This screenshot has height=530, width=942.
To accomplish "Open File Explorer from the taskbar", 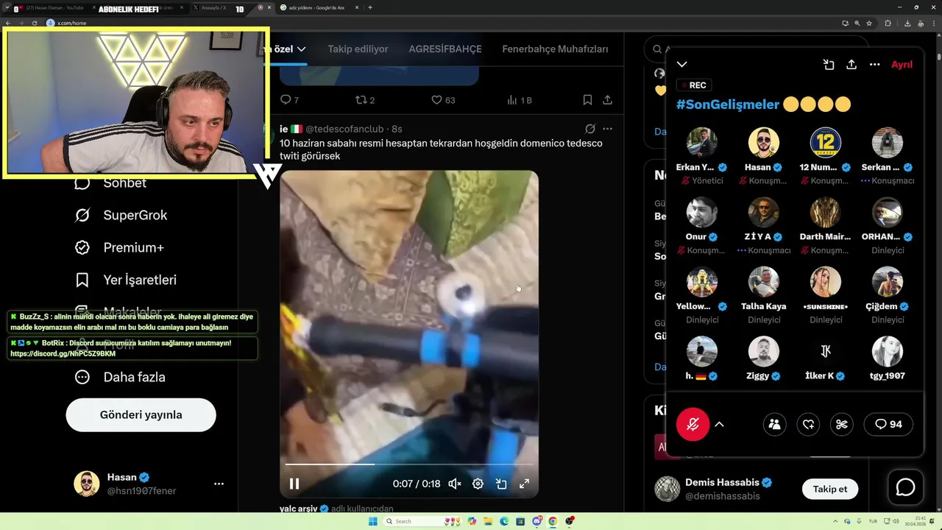I will [x=488, y=521].
